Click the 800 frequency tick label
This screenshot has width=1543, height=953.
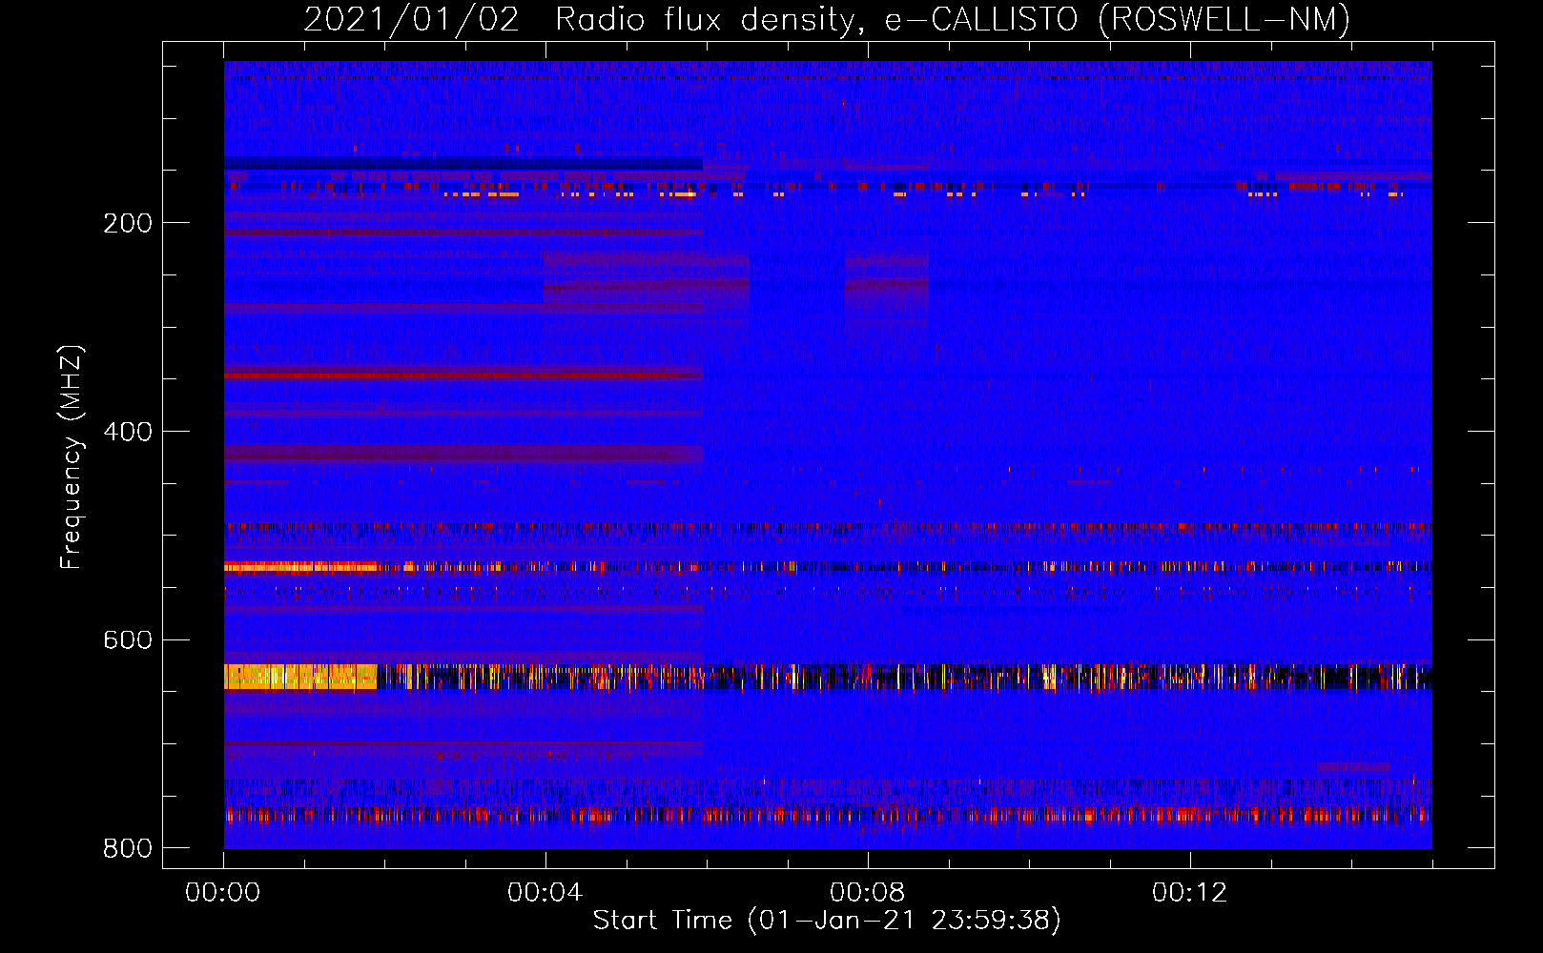point(128,848)
